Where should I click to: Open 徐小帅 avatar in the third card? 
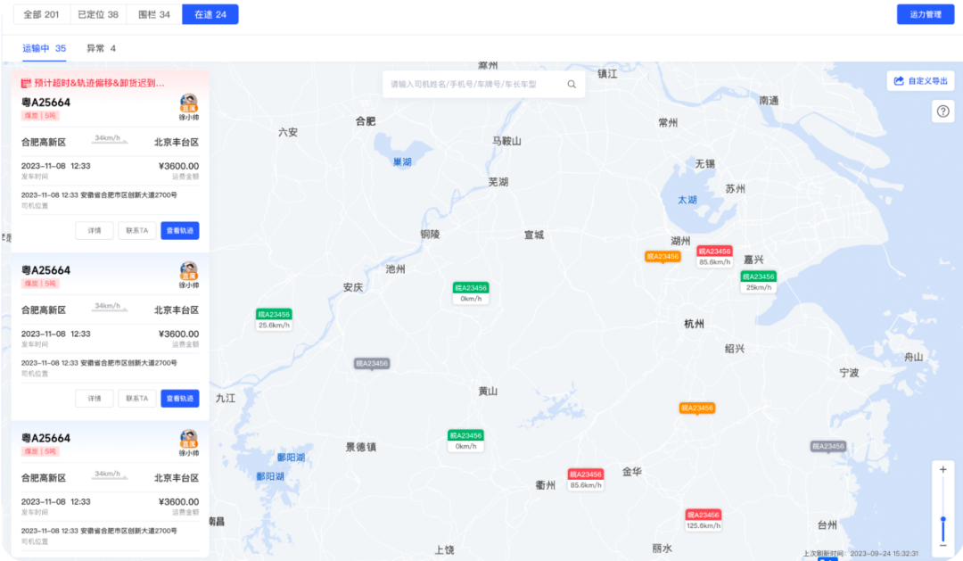coord(188,438)
